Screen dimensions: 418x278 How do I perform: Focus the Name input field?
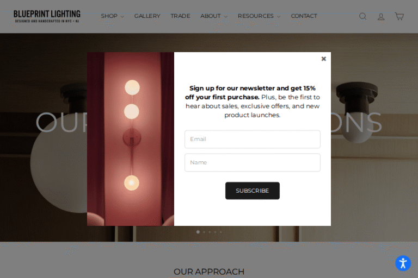pyautogui.click(x=253, y=162)
